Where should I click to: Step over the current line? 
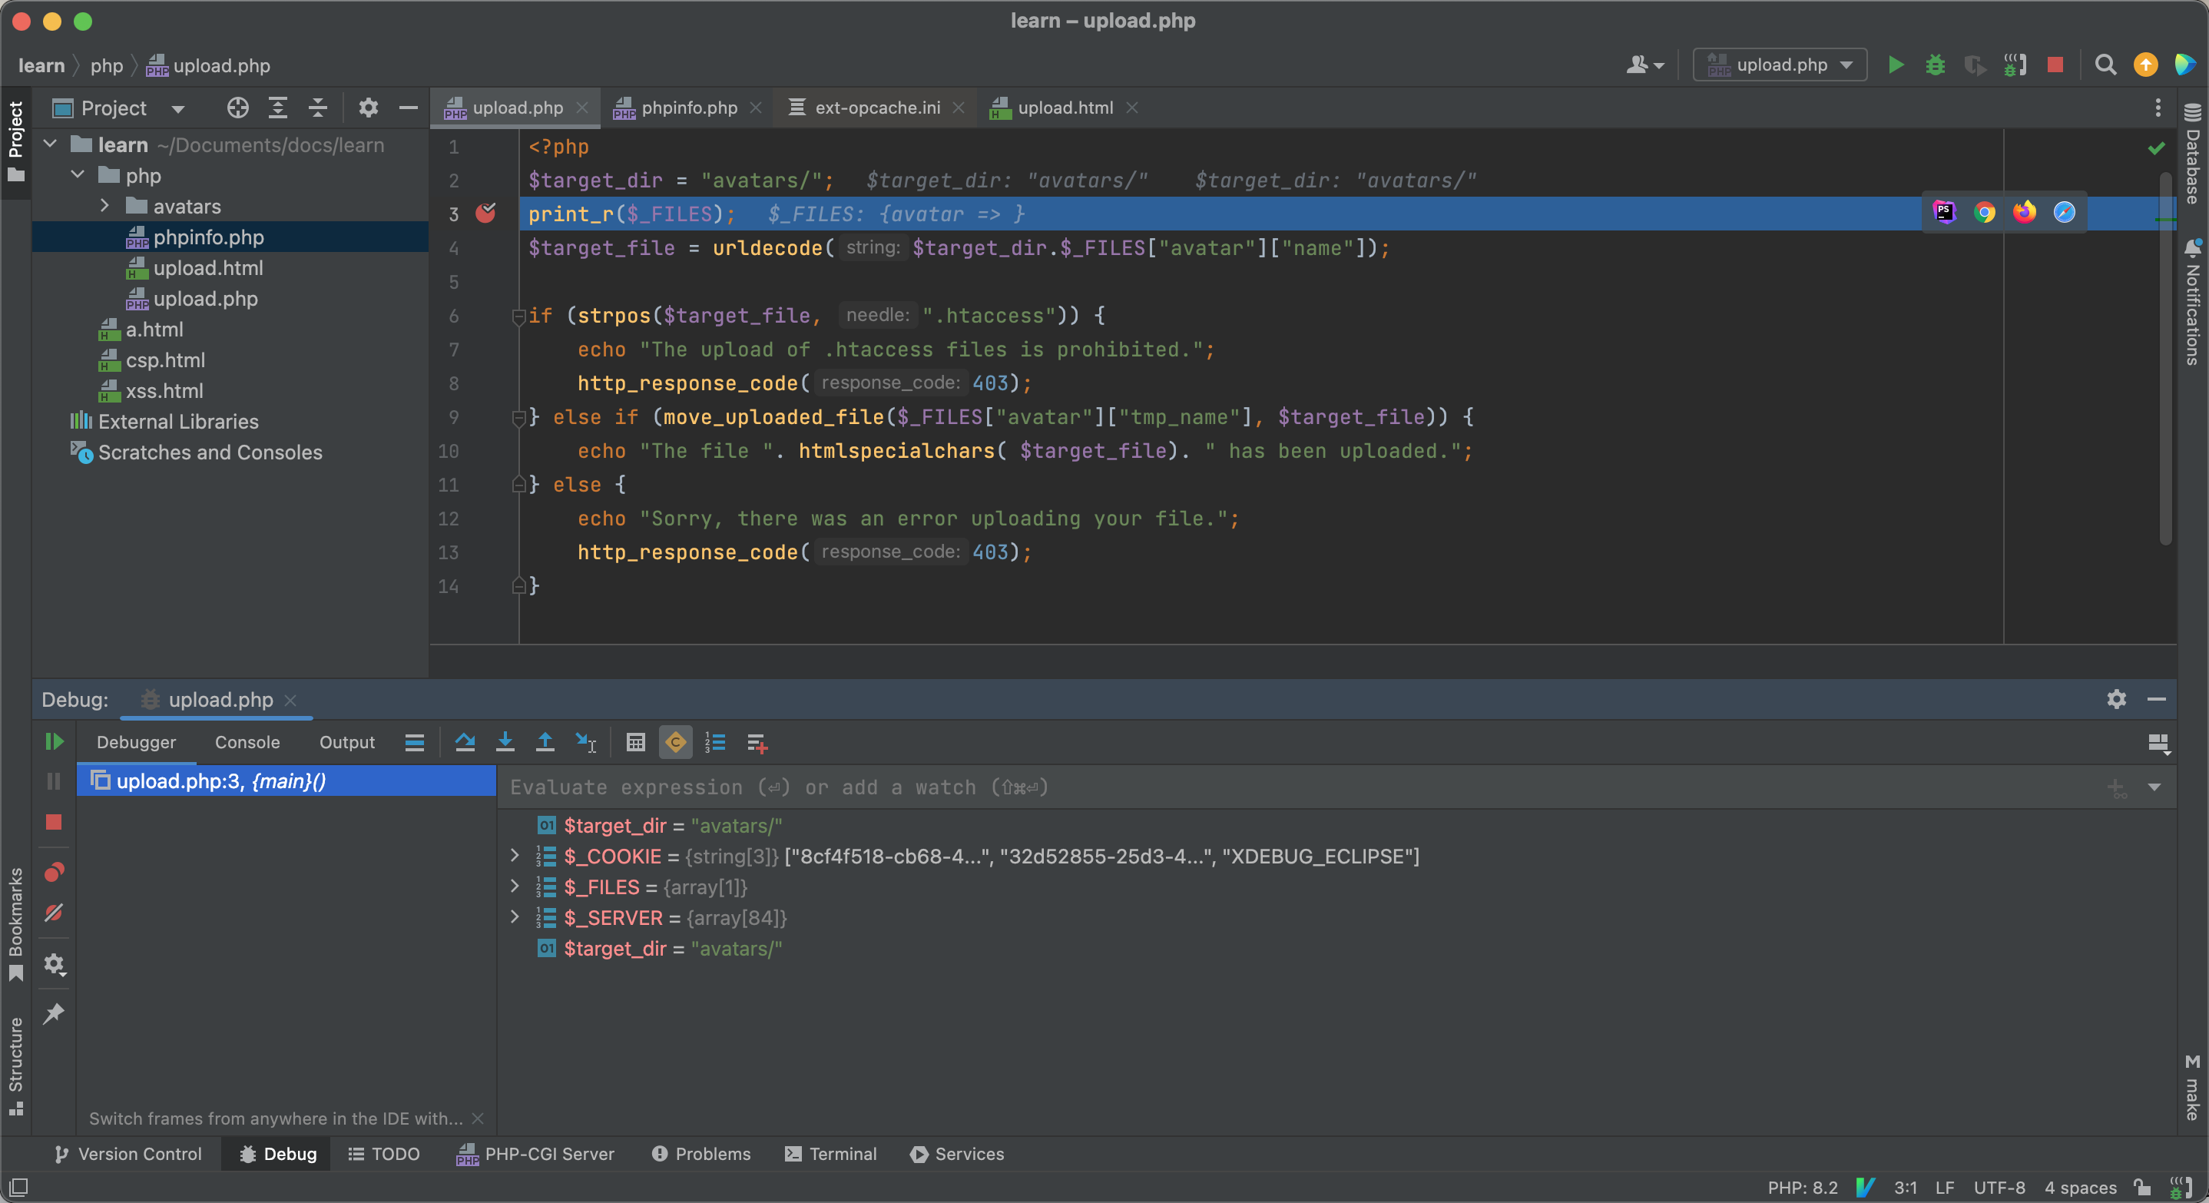pos(465,741)
